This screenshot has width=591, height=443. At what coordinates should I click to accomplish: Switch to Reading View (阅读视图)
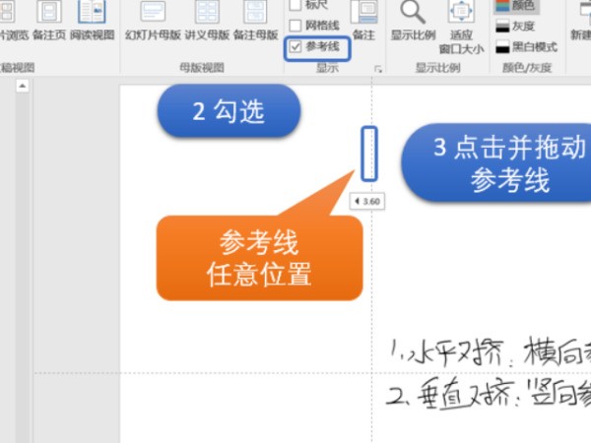click(x=92, y=21)
